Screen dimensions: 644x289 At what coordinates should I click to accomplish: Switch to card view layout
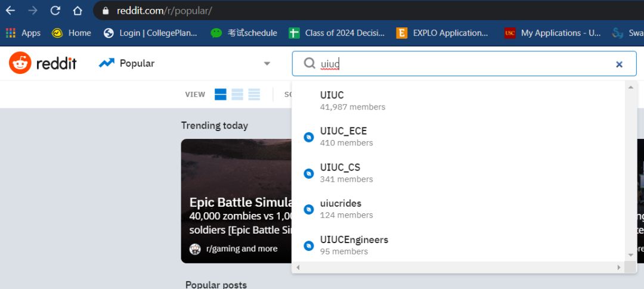pyautogui.click(x=221, y=94)
